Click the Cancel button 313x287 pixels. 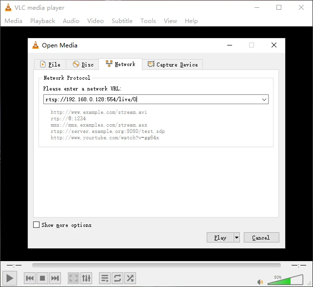[x=261, y=238]
